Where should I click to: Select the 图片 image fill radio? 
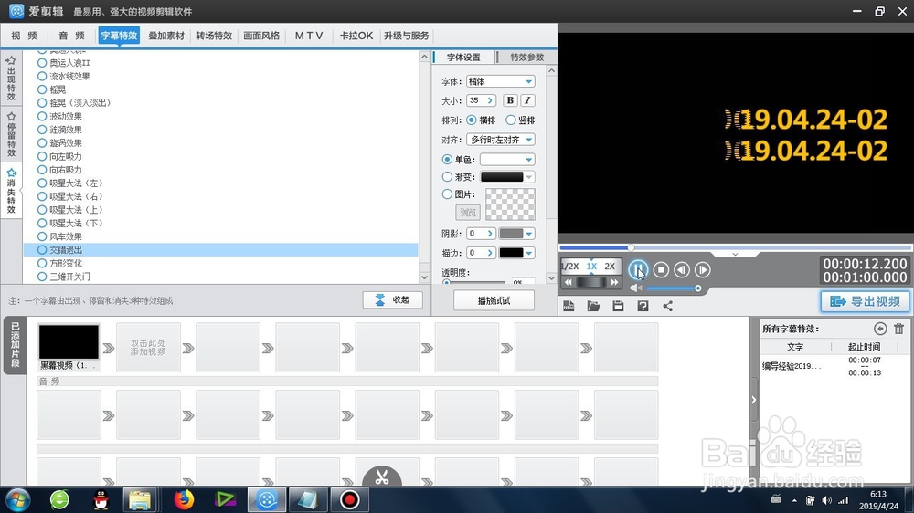coord(447,194)
